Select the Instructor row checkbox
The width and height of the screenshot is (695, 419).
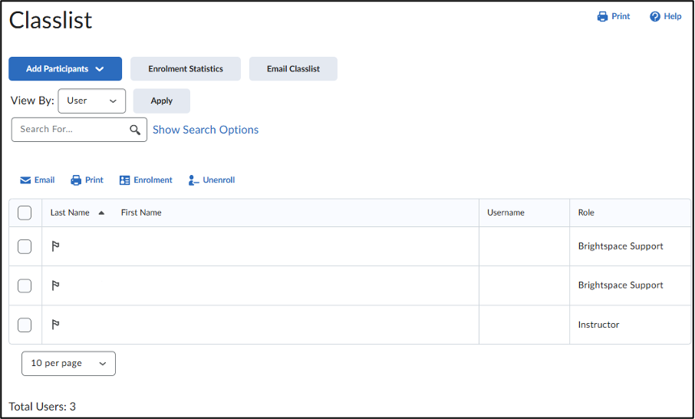pos(25,325)
